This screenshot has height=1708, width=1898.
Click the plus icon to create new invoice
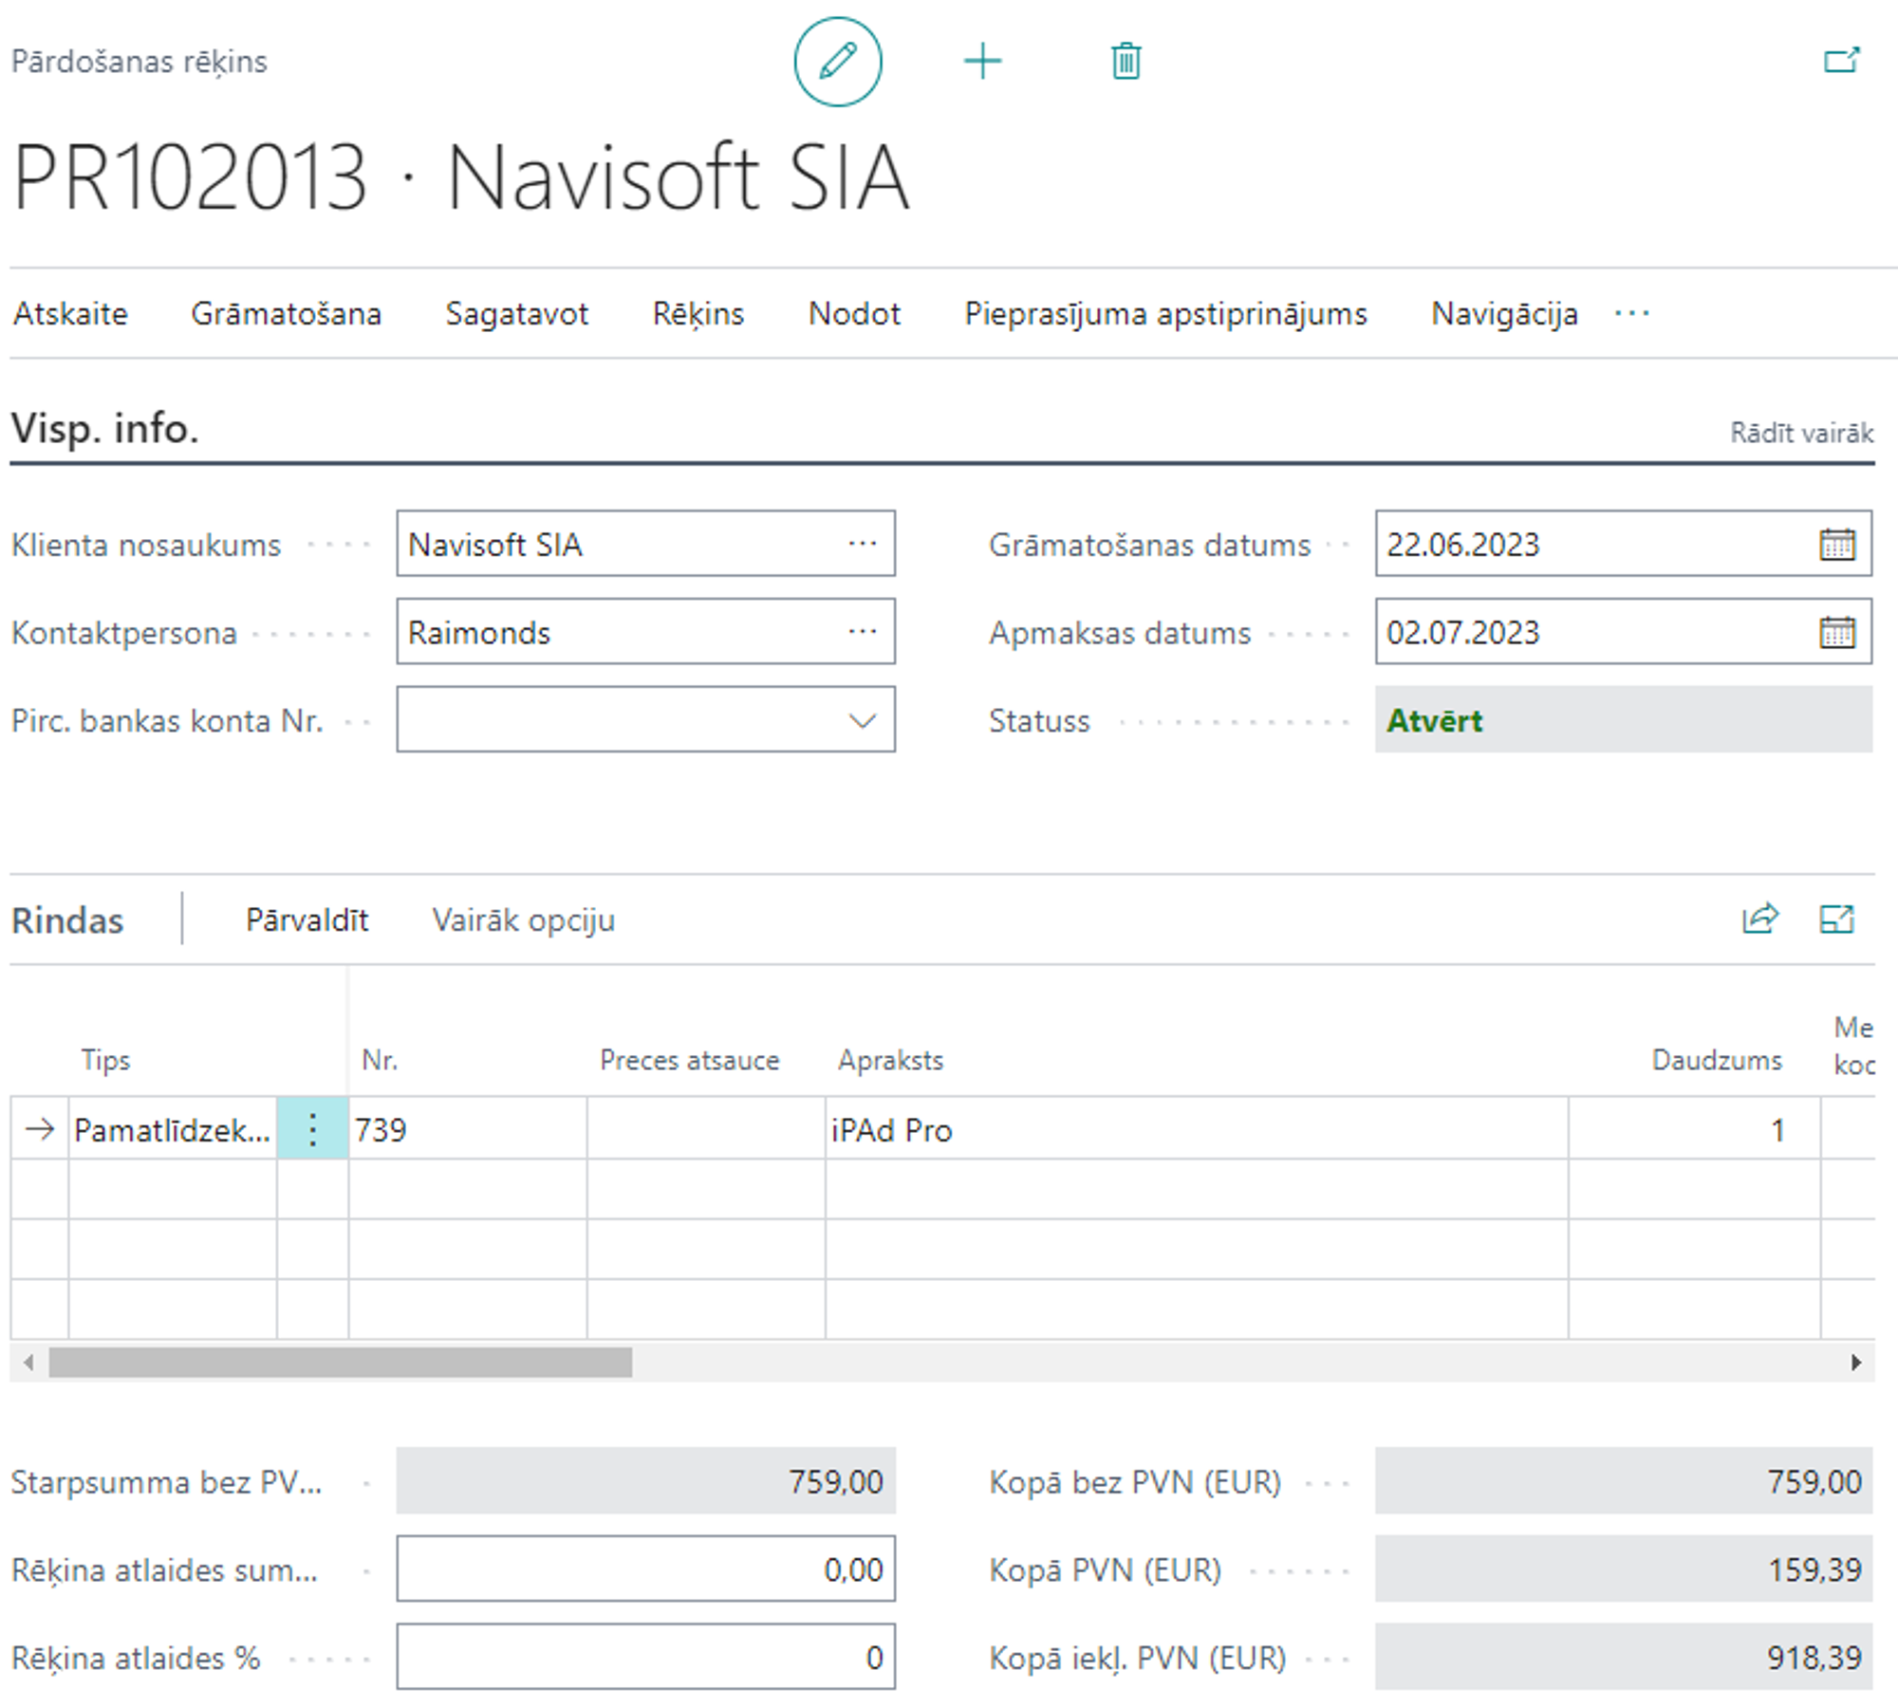[x=982, y=62]
